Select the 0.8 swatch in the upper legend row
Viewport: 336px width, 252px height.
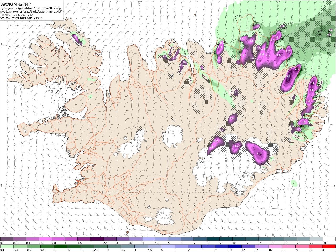click(58, 239)
